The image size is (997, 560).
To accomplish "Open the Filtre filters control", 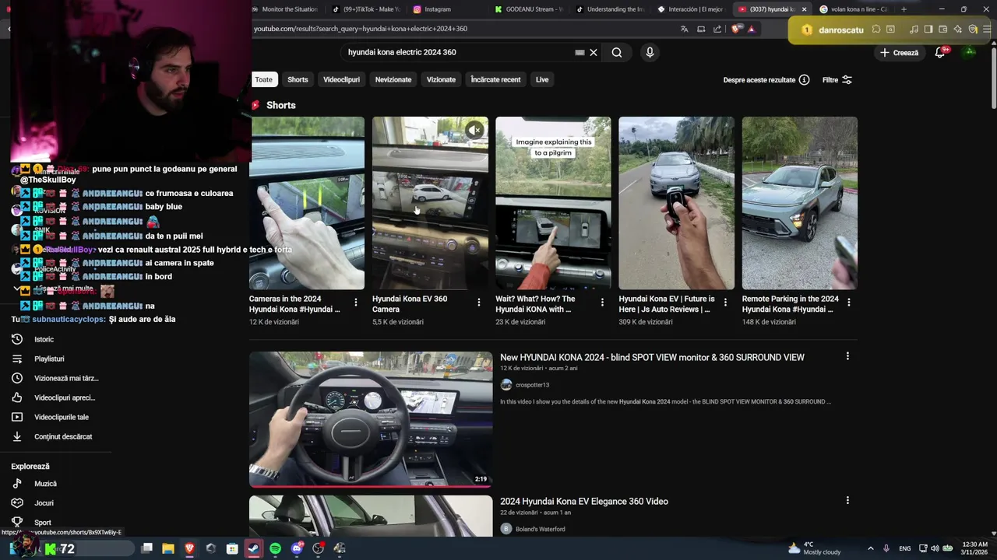I will click(837, 80).
